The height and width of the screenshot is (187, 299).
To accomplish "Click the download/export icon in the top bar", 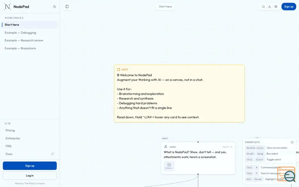I will pos(269,6).
